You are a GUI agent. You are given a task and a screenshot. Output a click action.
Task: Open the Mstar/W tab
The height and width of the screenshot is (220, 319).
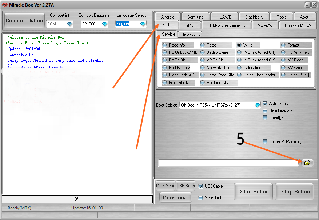pyautogui.click(x=265, y=25)
